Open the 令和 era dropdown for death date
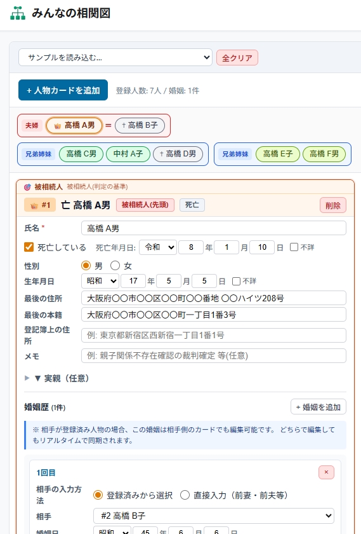 (158, 247)
